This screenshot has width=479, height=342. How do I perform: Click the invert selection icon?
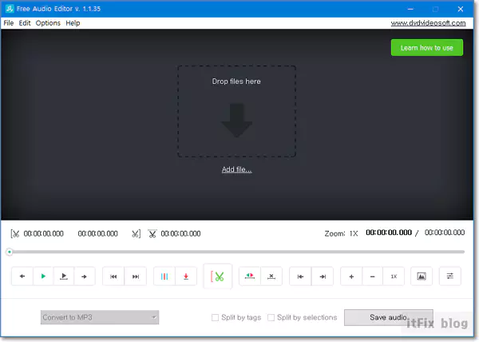tap(250, 276)
